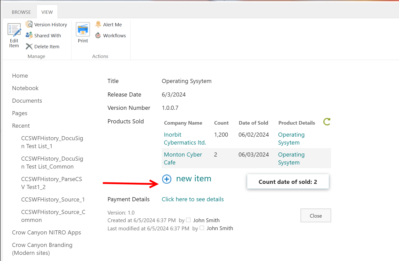
Task: Open Notebook in navigation
Action: [25, 88]
